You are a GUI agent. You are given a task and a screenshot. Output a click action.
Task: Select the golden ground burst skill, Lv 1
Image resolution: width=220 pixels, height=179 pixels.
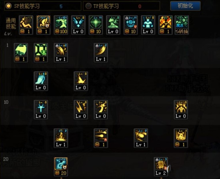61,138
